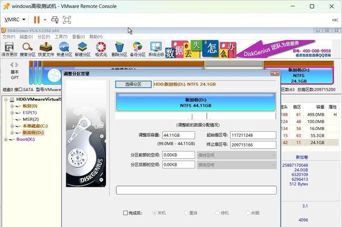Open the 文件(F) menu
This screenshot has height=227, width=342.
9,37
